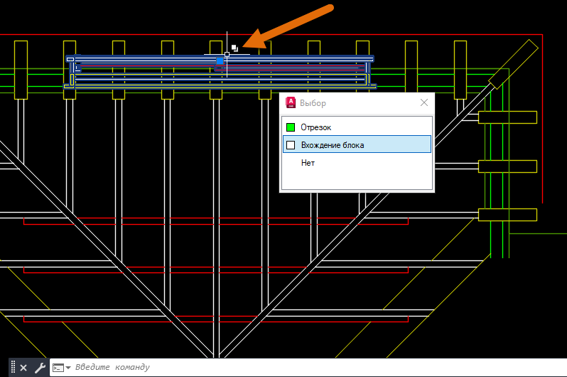Pick the Нет option in the list

pyautogui.click(x=357, y=163)
